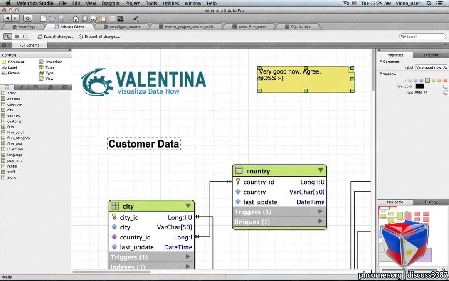Screen dimensions: 449x281
Task: Edit the comment label text field
Action: (x=431, y=68)
